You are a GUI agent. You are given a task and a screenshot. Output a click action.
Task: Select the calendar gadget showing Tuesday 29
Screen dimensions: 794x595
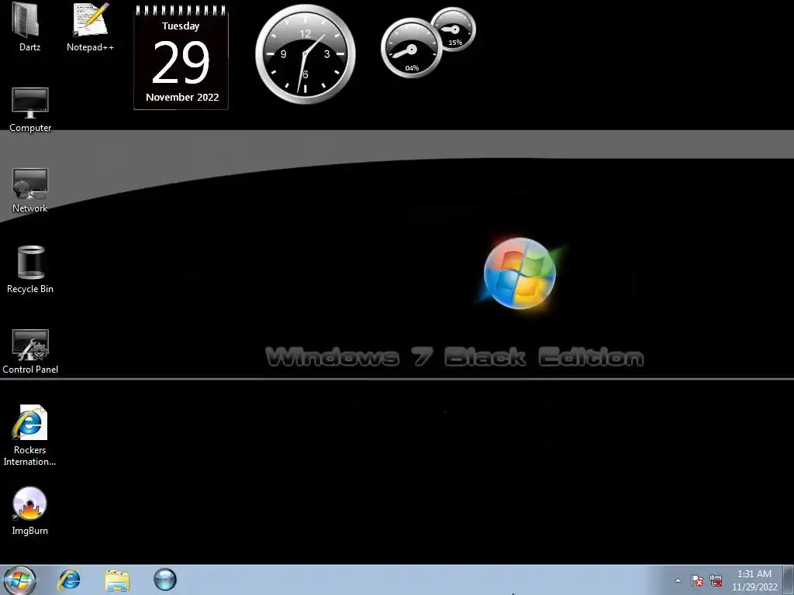(x=181, y=57)
